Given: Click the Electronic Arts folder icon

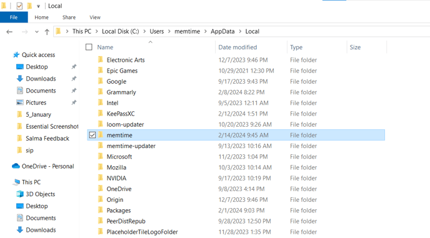Looking at the screenshot, I should [x=101, y=59].
